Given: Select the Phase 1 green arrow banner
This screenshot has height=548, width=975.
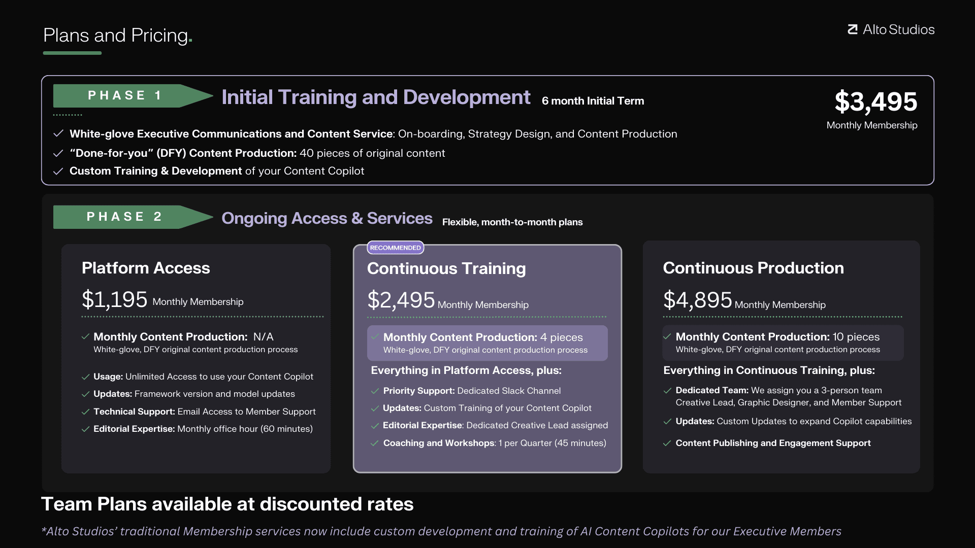Looking at the screenshot, I should point(126,96).
